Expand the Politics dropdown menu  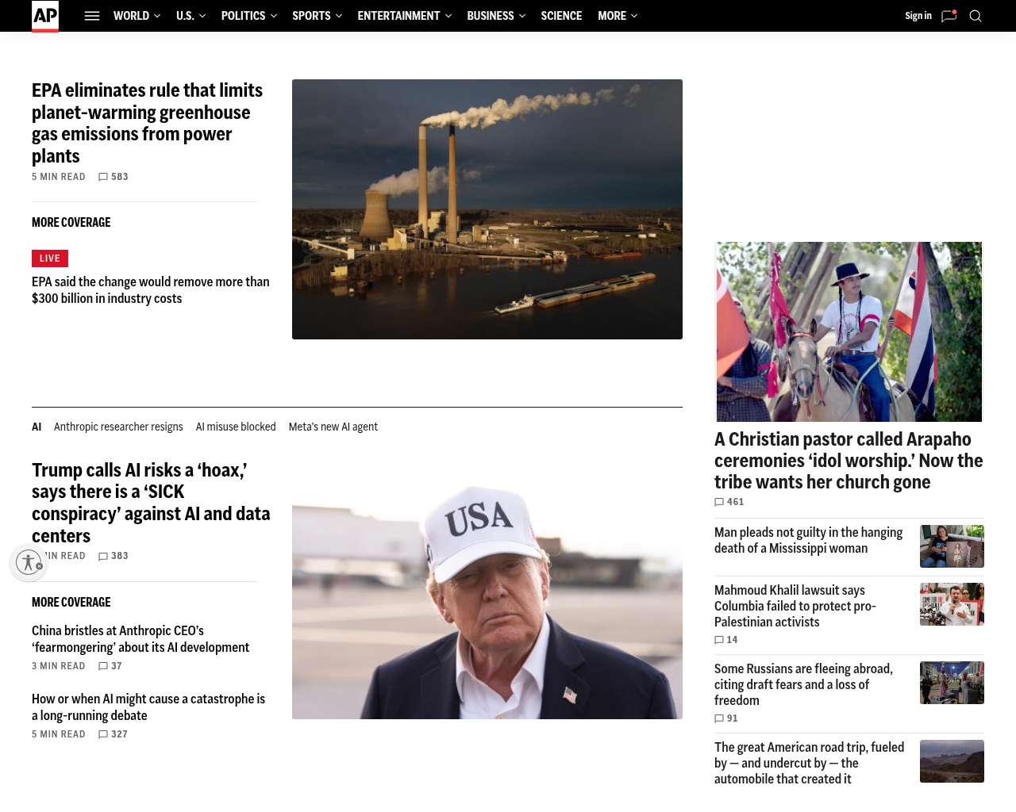(249, 16)
